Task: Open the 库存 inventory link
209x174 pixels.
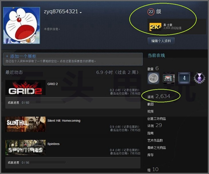Action: 150,155
